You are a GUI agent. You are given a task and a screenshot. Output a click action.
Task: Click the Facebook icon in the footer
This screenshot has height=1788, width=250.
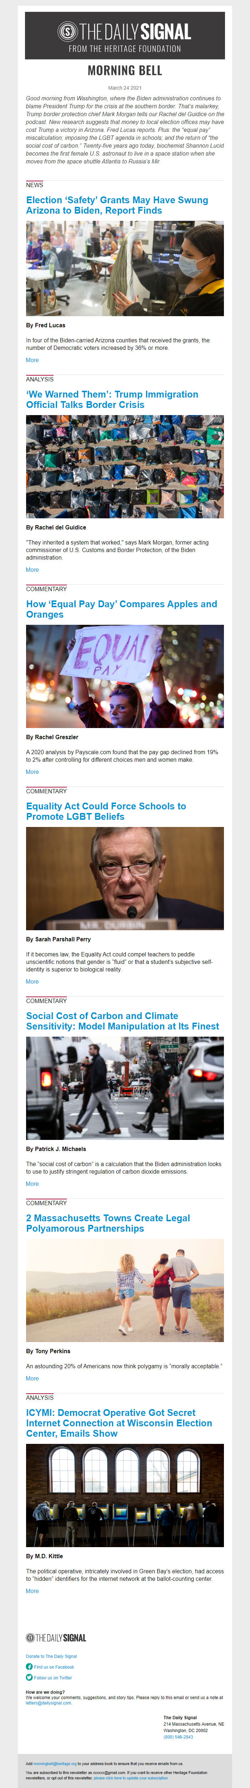pos(29,1666)
